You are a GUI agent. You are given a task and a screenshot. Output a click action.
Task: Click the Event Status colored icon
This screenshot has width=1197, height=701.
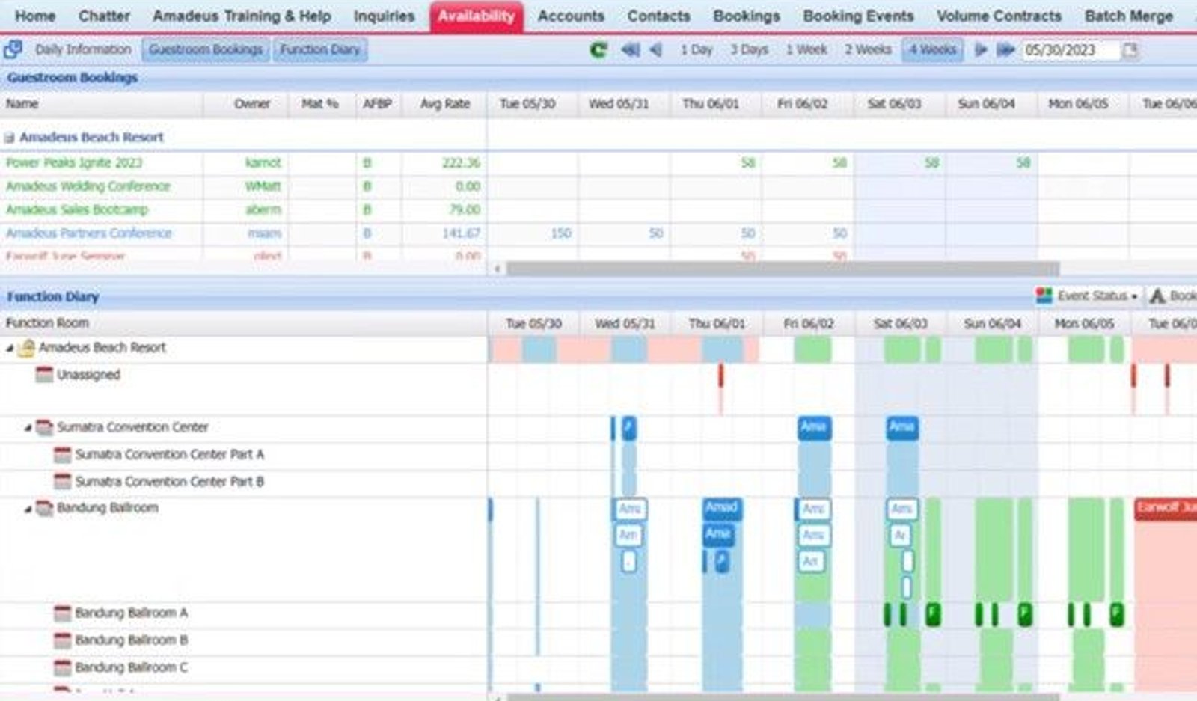click(1044, 296)
